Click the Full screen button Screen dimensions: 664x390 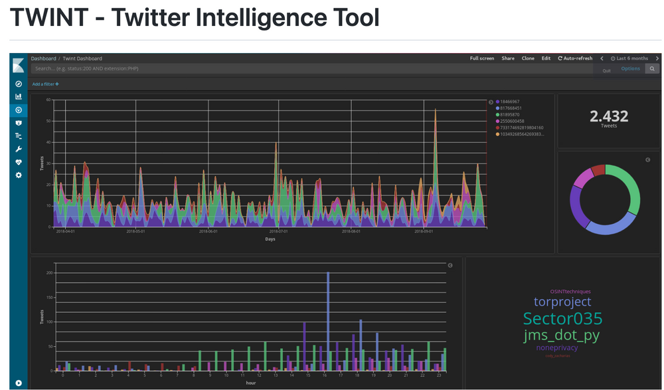click(x=481, y=58)
